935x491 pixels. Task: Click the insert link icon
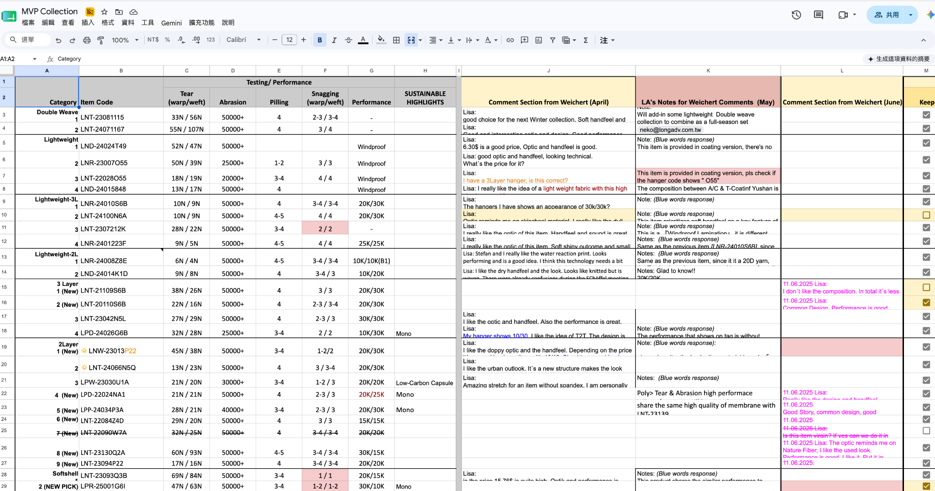coord(510,40)
